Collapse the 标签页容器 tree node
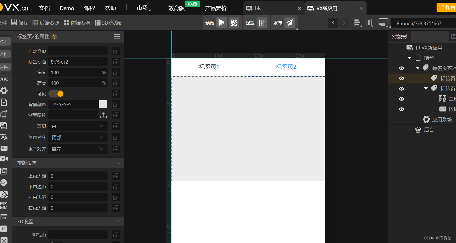 click(x=418, y=68)
